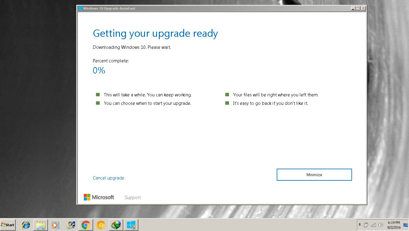Click the Microsoft logo in the footer
Screen dimensions: 409x231
click(99, 197)
